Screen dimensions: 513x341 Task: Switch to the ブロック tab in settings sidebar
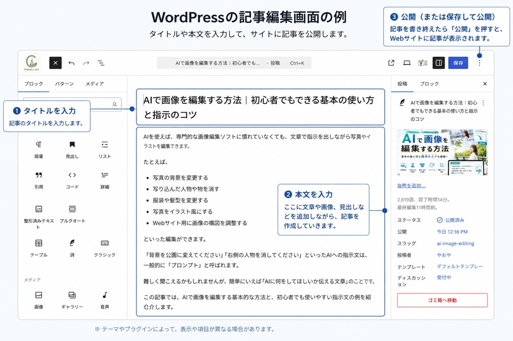click(429, 83)
